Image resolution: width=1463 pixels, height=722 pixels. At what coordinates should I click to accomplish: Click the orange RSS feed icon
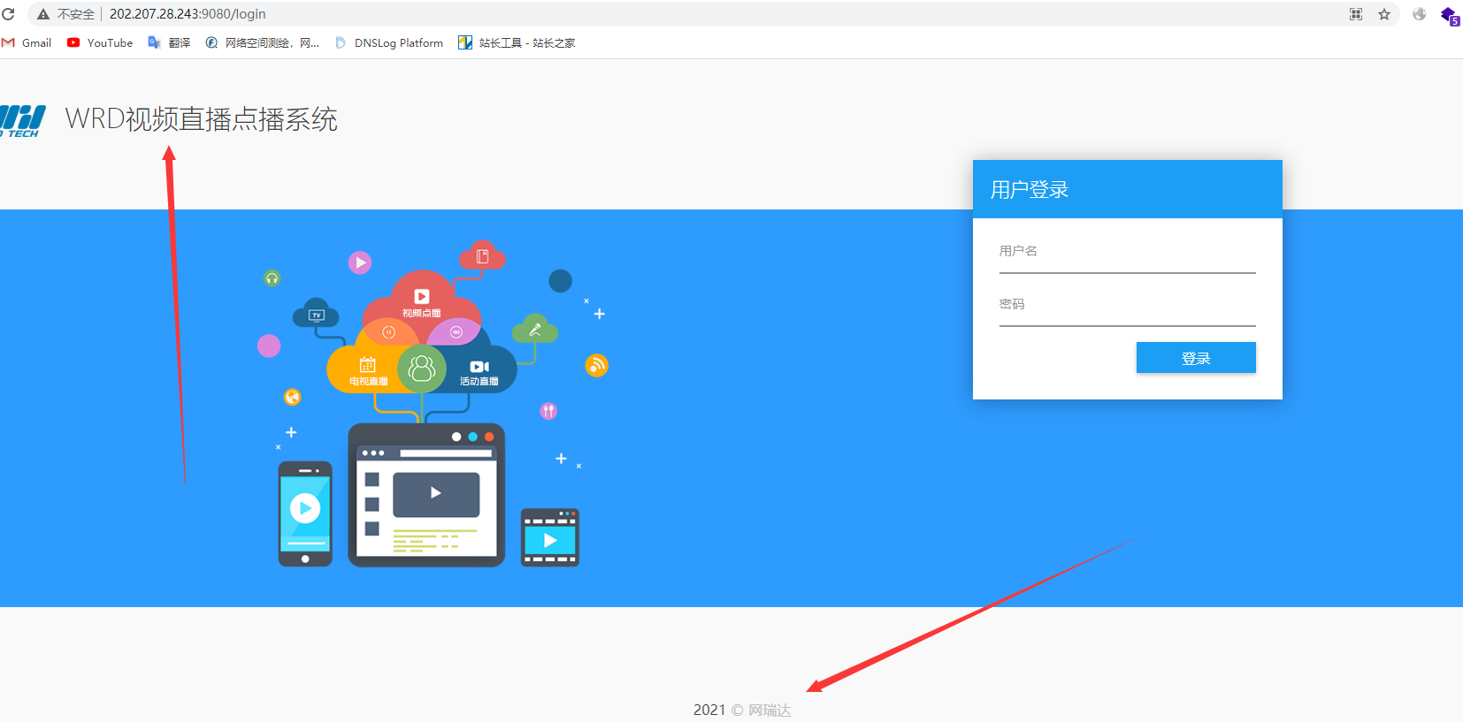(x=597, y=365)
